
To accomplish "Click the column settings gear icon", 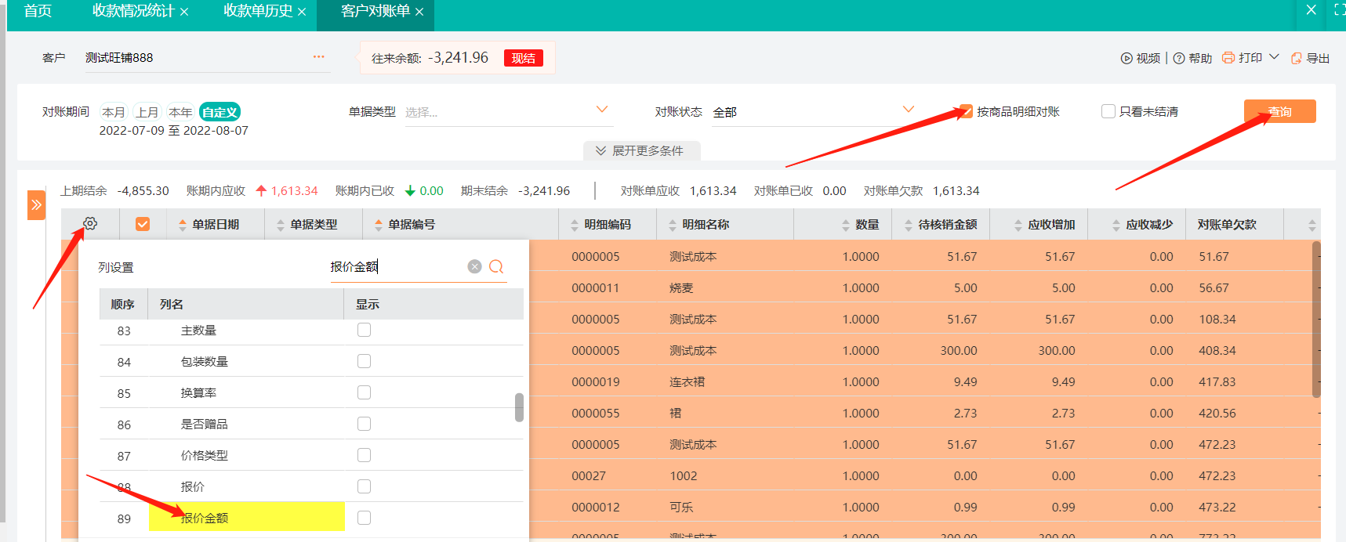I will tap(90, 224).
